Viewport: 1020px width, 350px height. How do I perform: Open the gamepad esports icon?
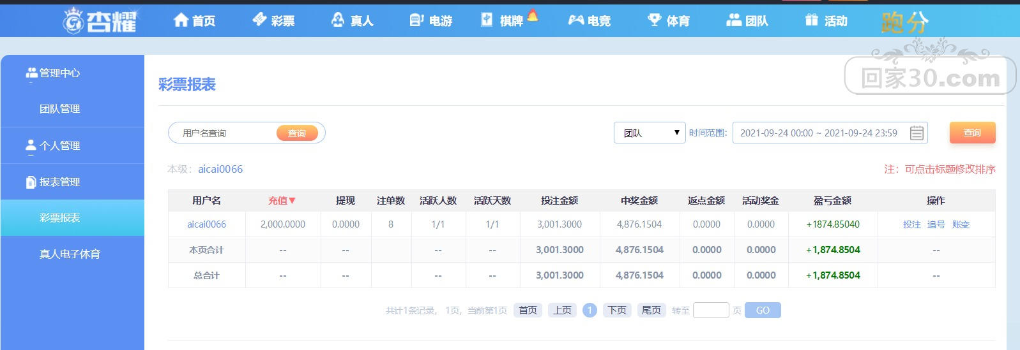pyautogui.click(x=576, y=20)
